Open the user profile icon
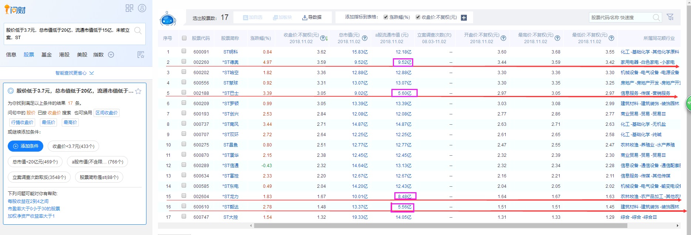691x235 pixels. pos(142,8)
